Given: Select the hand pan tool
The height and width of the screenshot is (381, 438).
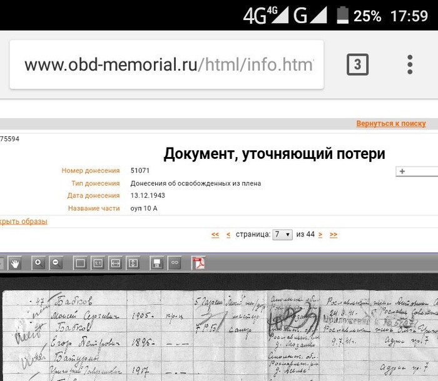Looking at the screenshot, I should tap(15, 263).
